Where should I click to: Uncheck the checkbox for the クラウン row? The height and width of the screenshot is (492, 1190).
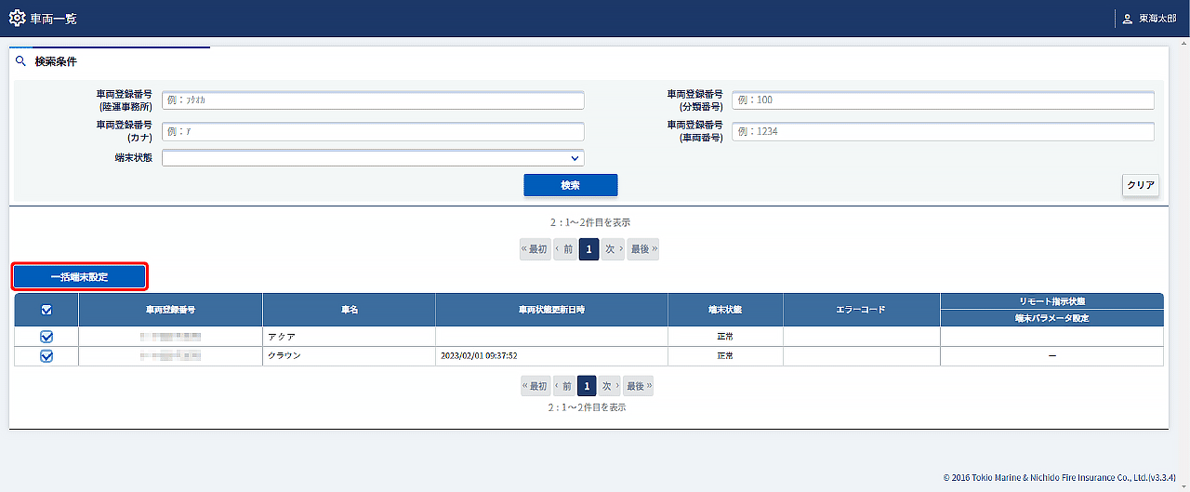tap(46, 355)
